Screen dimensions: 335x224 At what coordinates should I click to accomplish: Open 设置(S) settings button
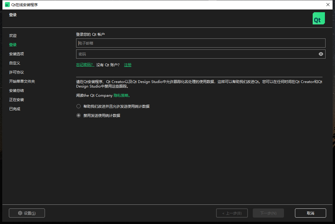27,213
